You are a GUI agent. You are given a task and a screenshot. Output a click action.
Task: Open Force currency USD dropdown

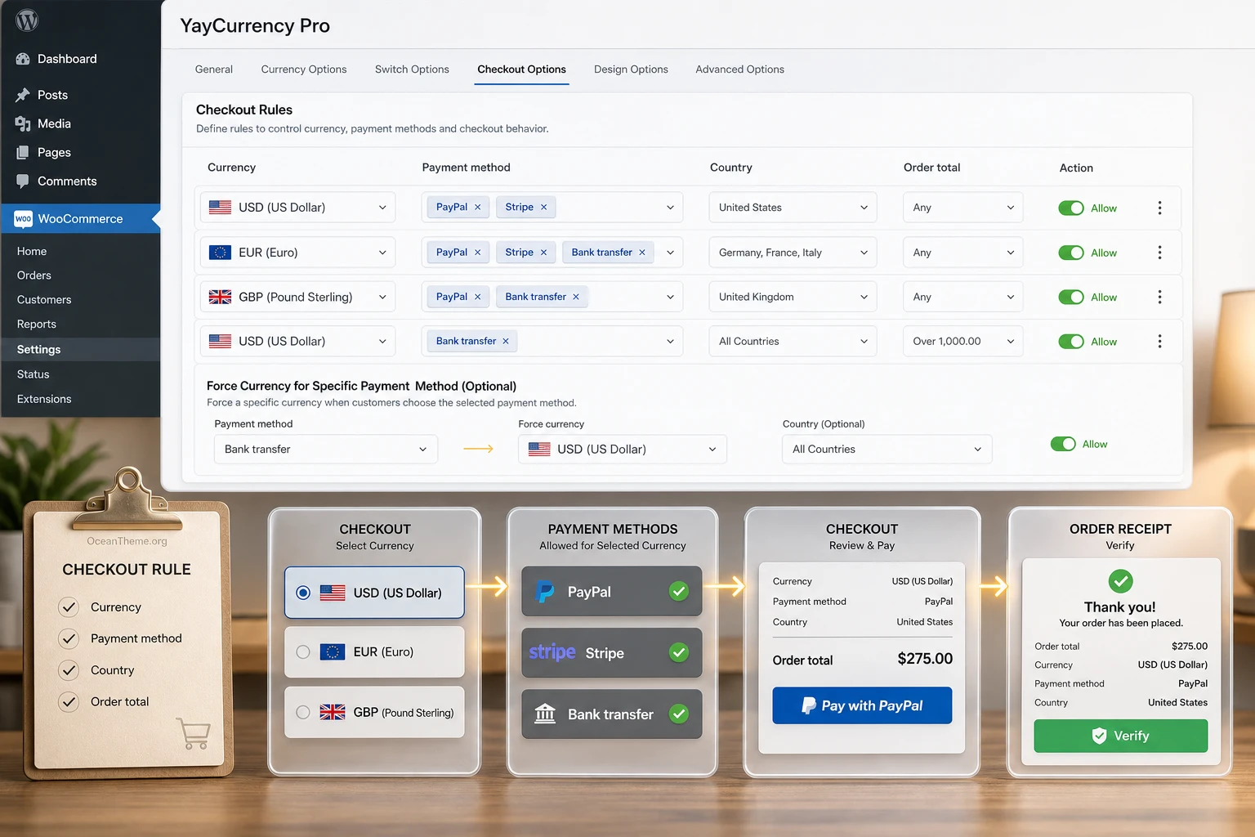coord(623,449)
